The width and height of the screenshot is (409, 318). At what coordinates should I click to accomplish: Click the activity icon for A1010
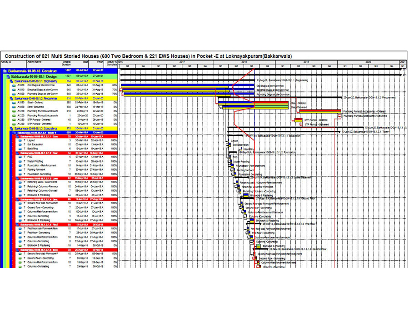14,89
